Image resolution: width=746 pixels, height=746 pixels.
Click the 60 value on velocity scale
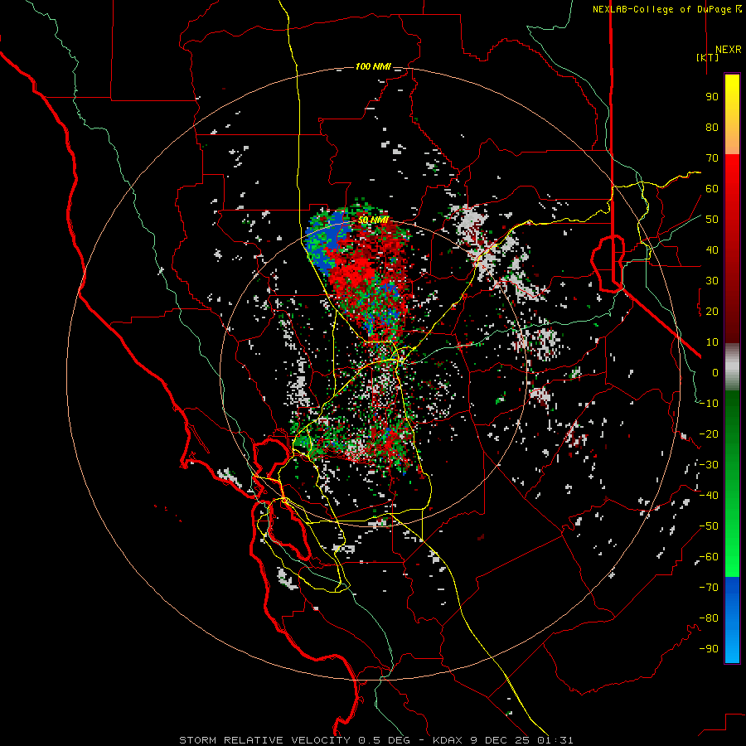[712, 189]
